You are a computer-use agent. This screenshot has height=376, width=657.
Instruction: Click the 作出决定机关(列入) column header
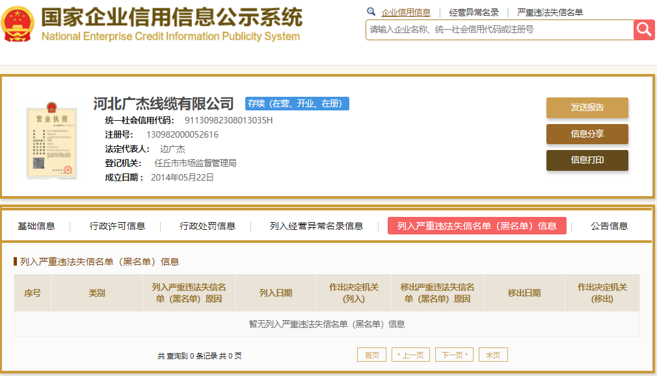(354, 293)
